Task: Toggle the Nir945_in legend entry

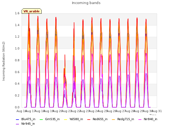Action: click(25, 124)
